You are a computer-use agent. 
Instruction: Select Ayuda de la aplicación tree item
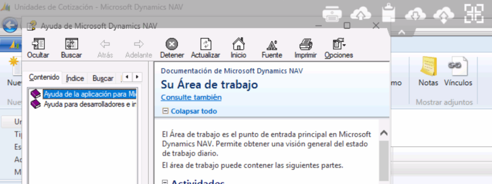(x=90, y=94)
